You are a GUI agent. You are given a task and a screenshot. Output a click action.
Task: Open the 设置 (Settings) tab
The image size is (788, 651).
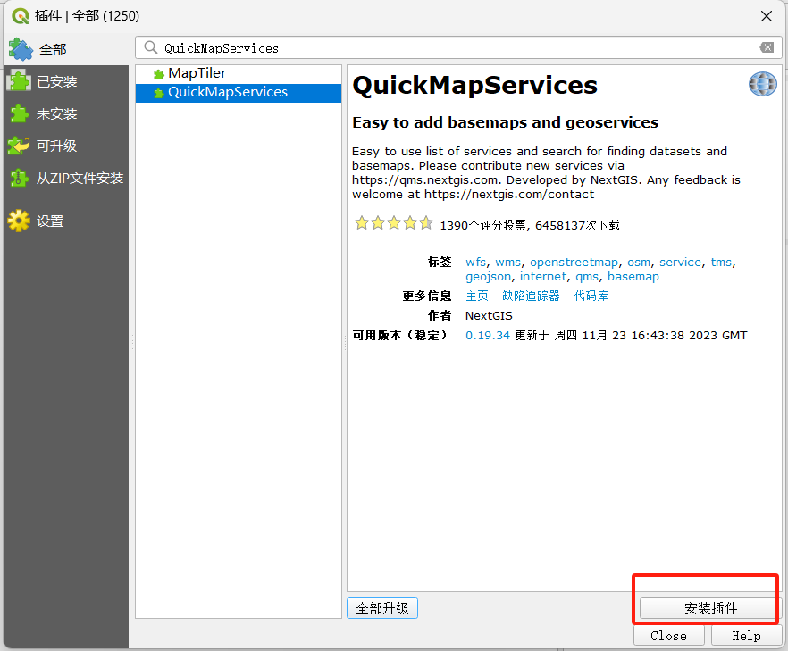[x=66, y=221]
